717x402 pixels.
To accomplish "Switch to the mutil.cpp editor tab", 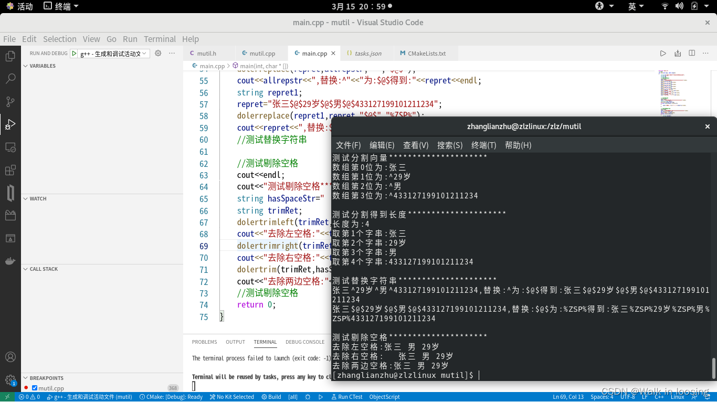I will pos(262,54).
